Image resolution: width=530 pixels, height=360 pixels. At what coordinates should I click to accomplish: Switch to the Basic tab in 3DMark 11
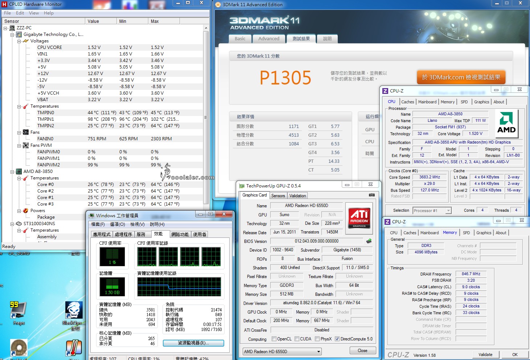(240, 39)
